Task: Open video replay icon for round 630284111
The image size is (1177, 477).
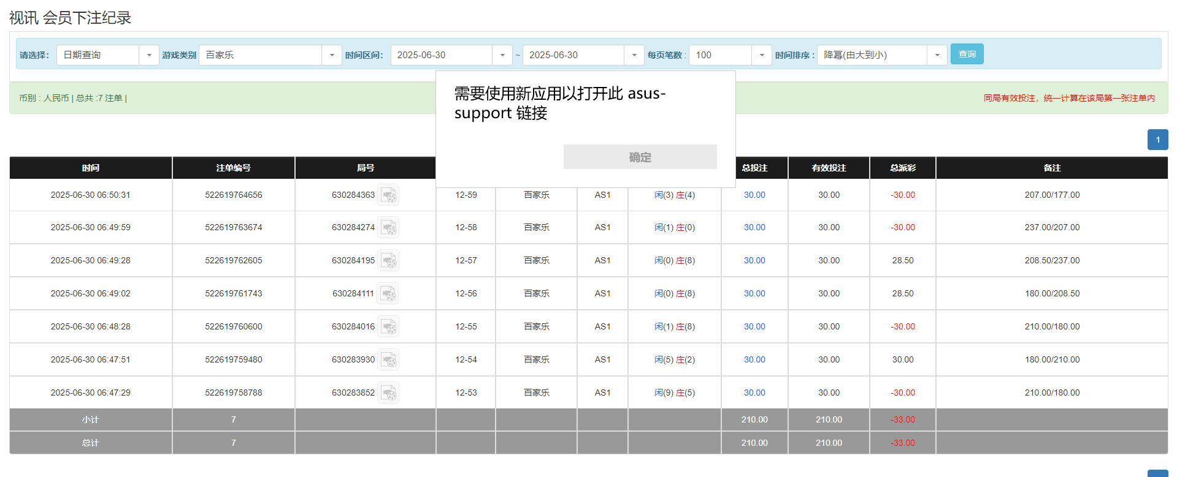Action: (x=388, y=294)
